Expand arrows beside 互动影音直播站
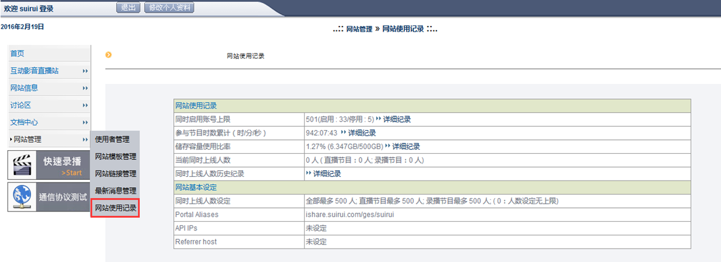The image size is (721, 262). coord(86,71)
